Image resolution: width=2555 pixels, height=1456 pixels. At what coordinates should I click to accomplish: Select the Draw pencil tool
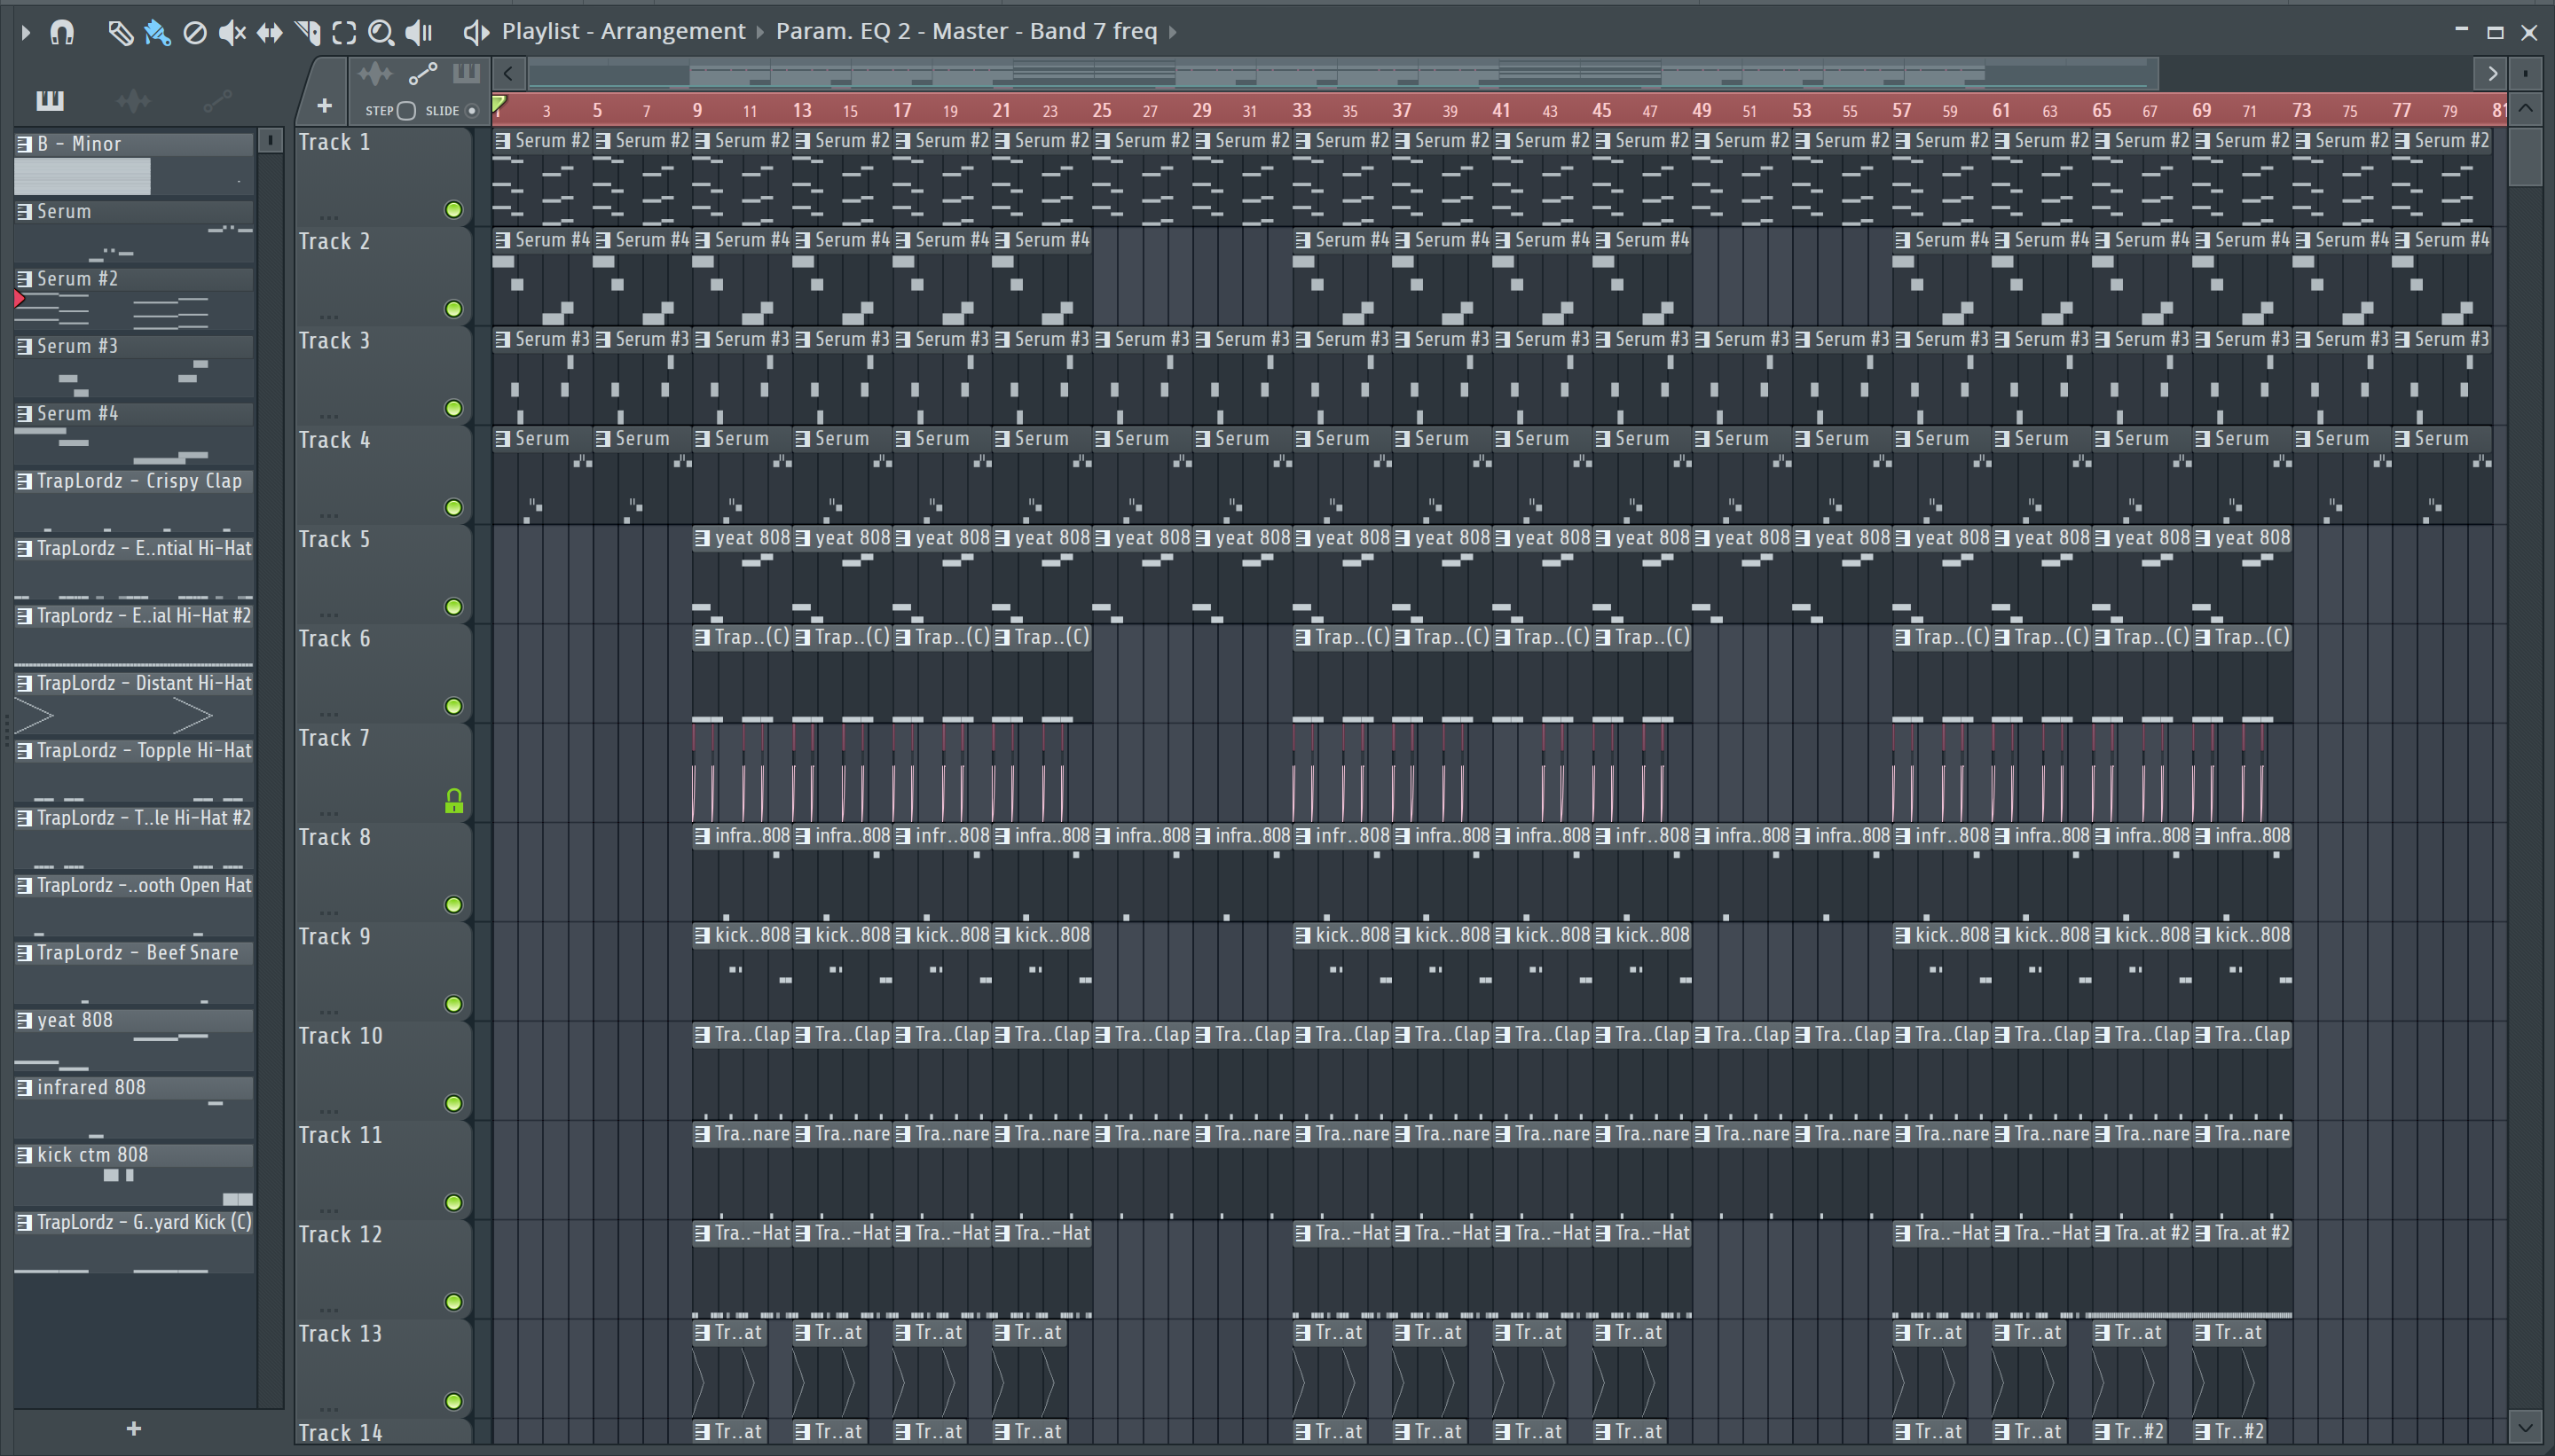tap(120, 32)
